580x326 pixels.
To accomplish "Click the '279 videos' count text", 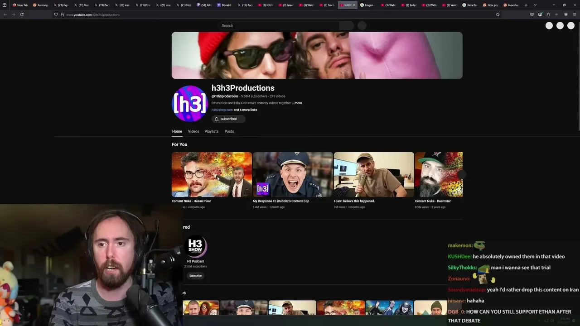I will pos(278,96).
